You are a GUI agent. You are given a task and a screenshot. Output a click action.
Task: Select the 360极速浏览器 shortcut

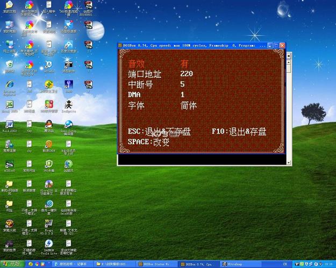coord(69,9)
